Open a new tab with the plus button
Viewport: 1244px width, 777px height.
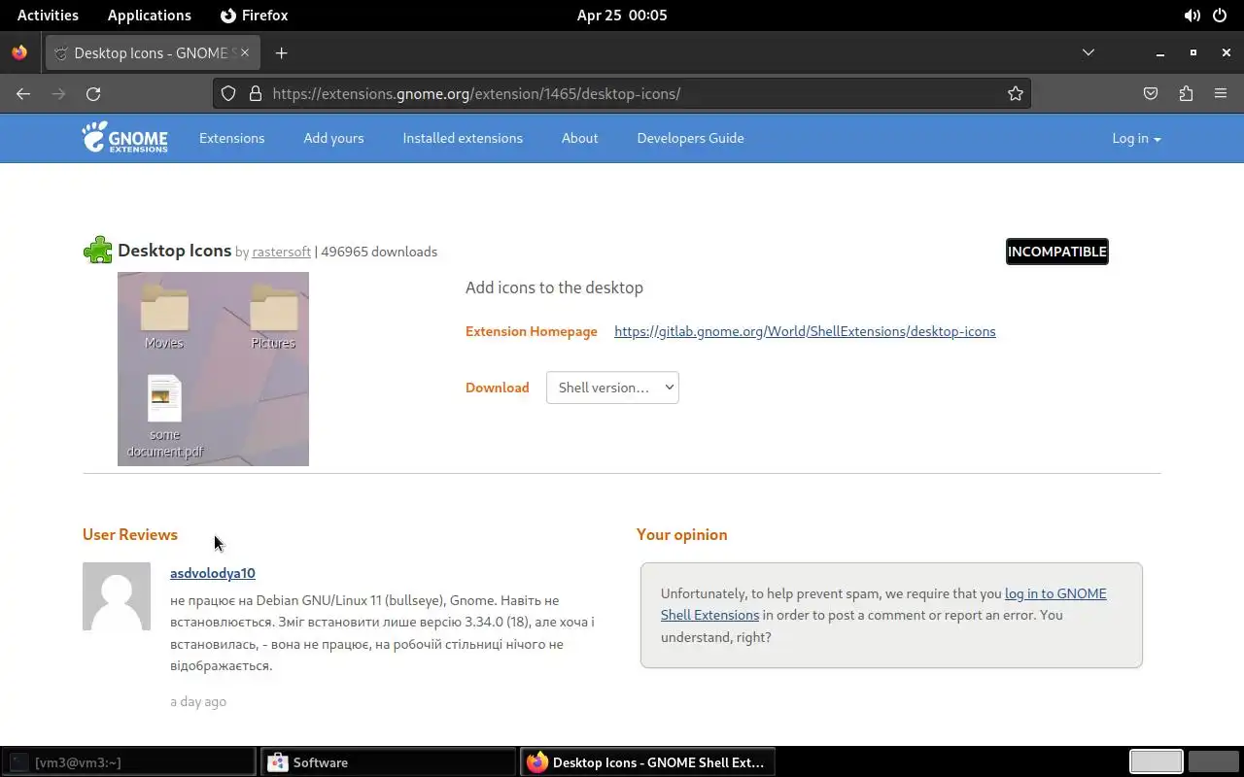click(x=282, y=52)
